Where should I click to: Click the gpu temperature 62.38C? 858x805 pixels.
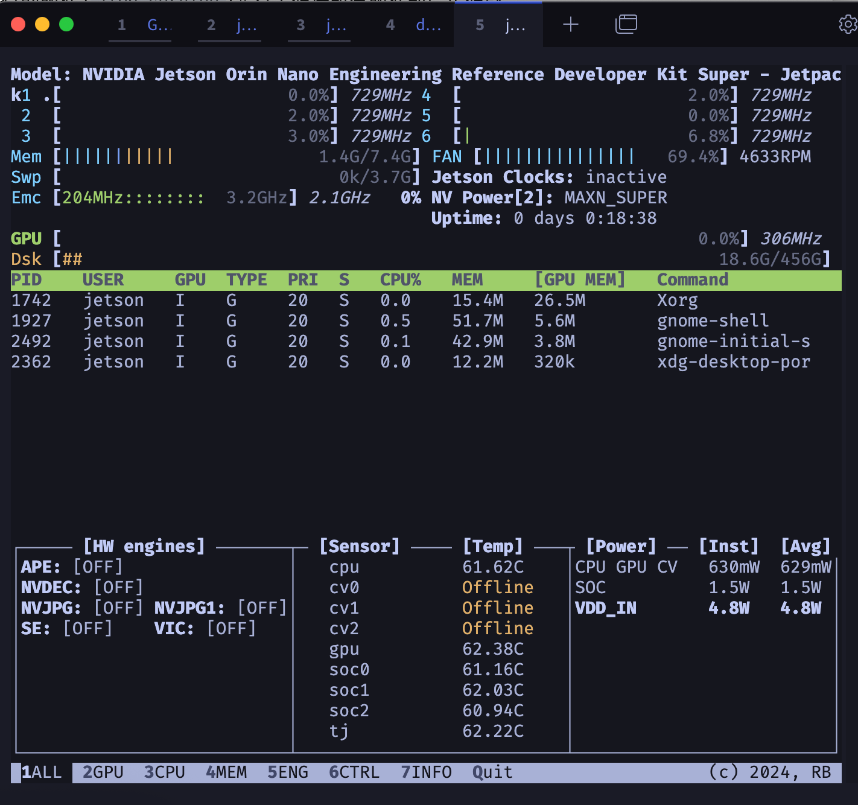point(493,649)
